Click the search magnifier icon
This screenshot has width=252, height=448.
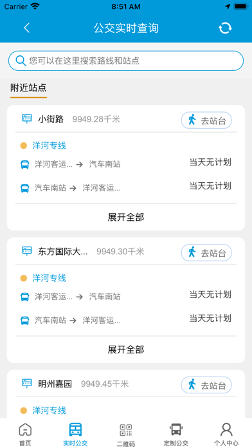coord(21,61)
